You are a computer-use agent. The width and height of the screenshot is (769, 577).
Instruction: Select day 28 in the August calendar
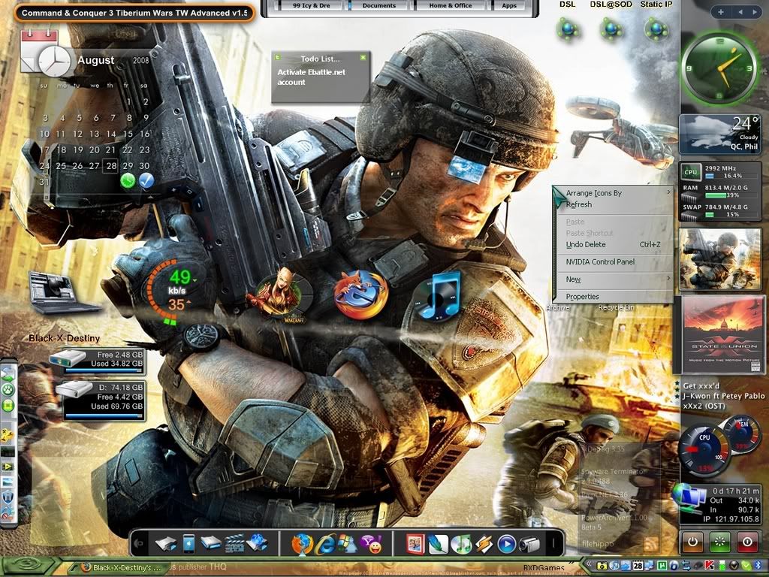(111, 166)
